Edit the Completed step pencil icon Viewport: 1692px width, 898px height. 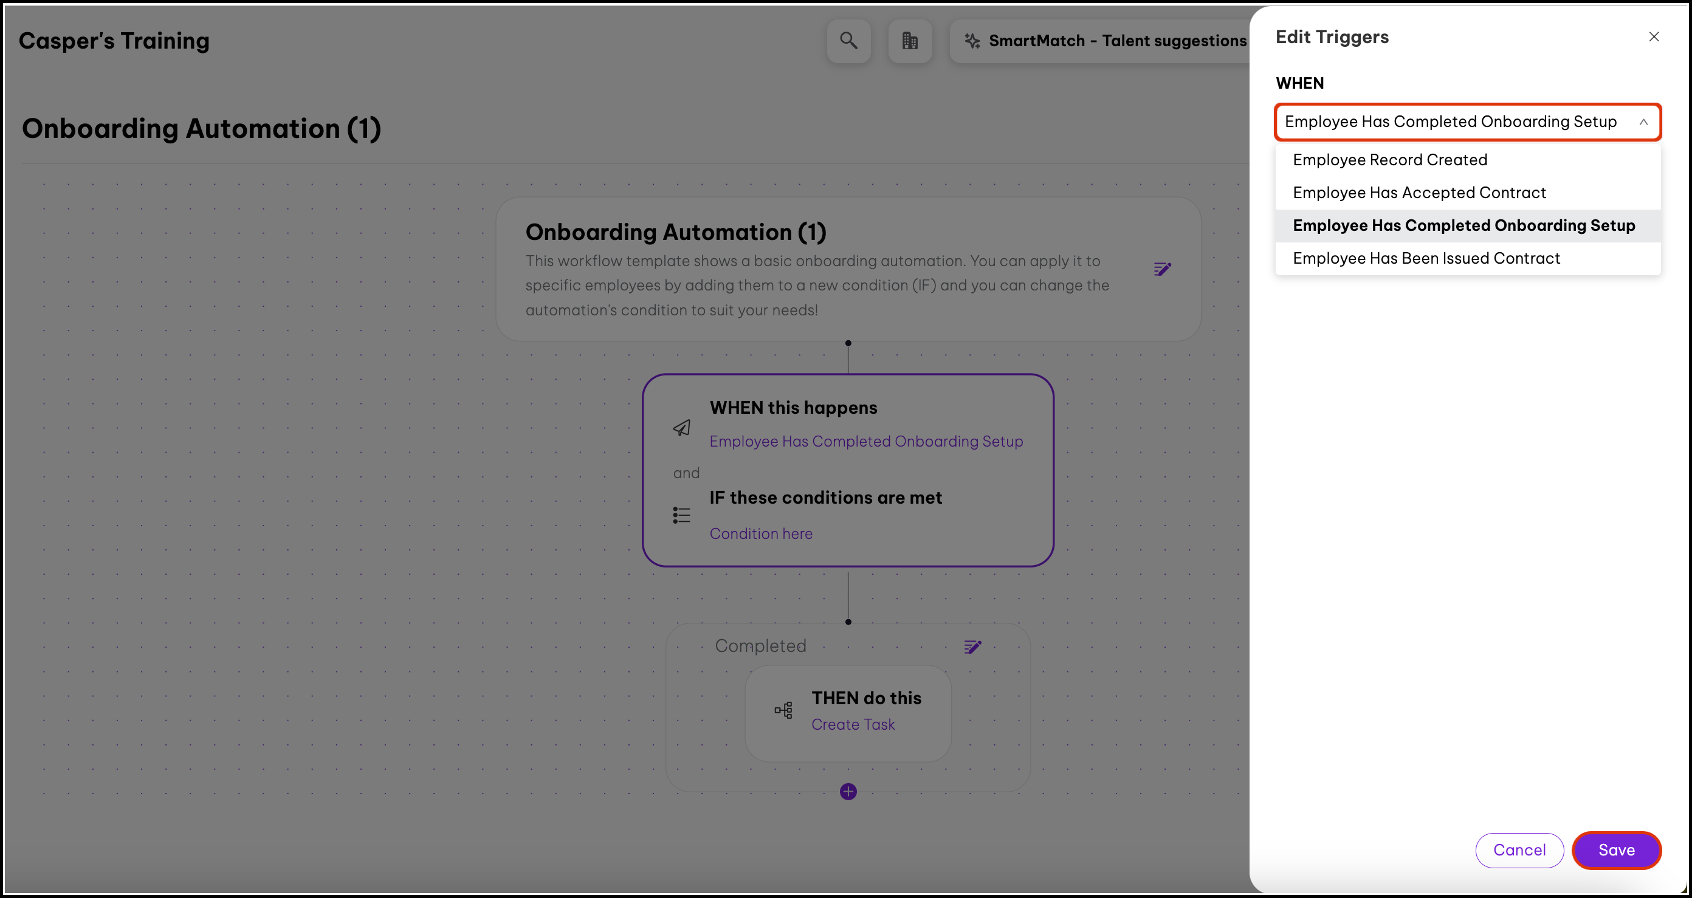[972, 646]
